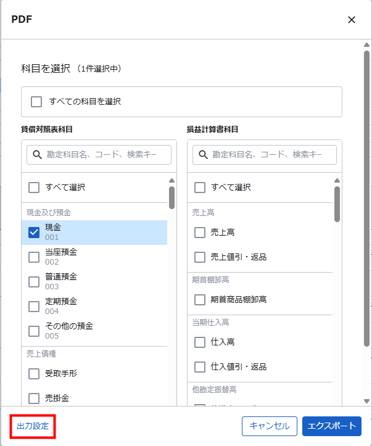
Task: Click search icon in 貸借対照表科目 search box
Action: (x=37, y=155)
